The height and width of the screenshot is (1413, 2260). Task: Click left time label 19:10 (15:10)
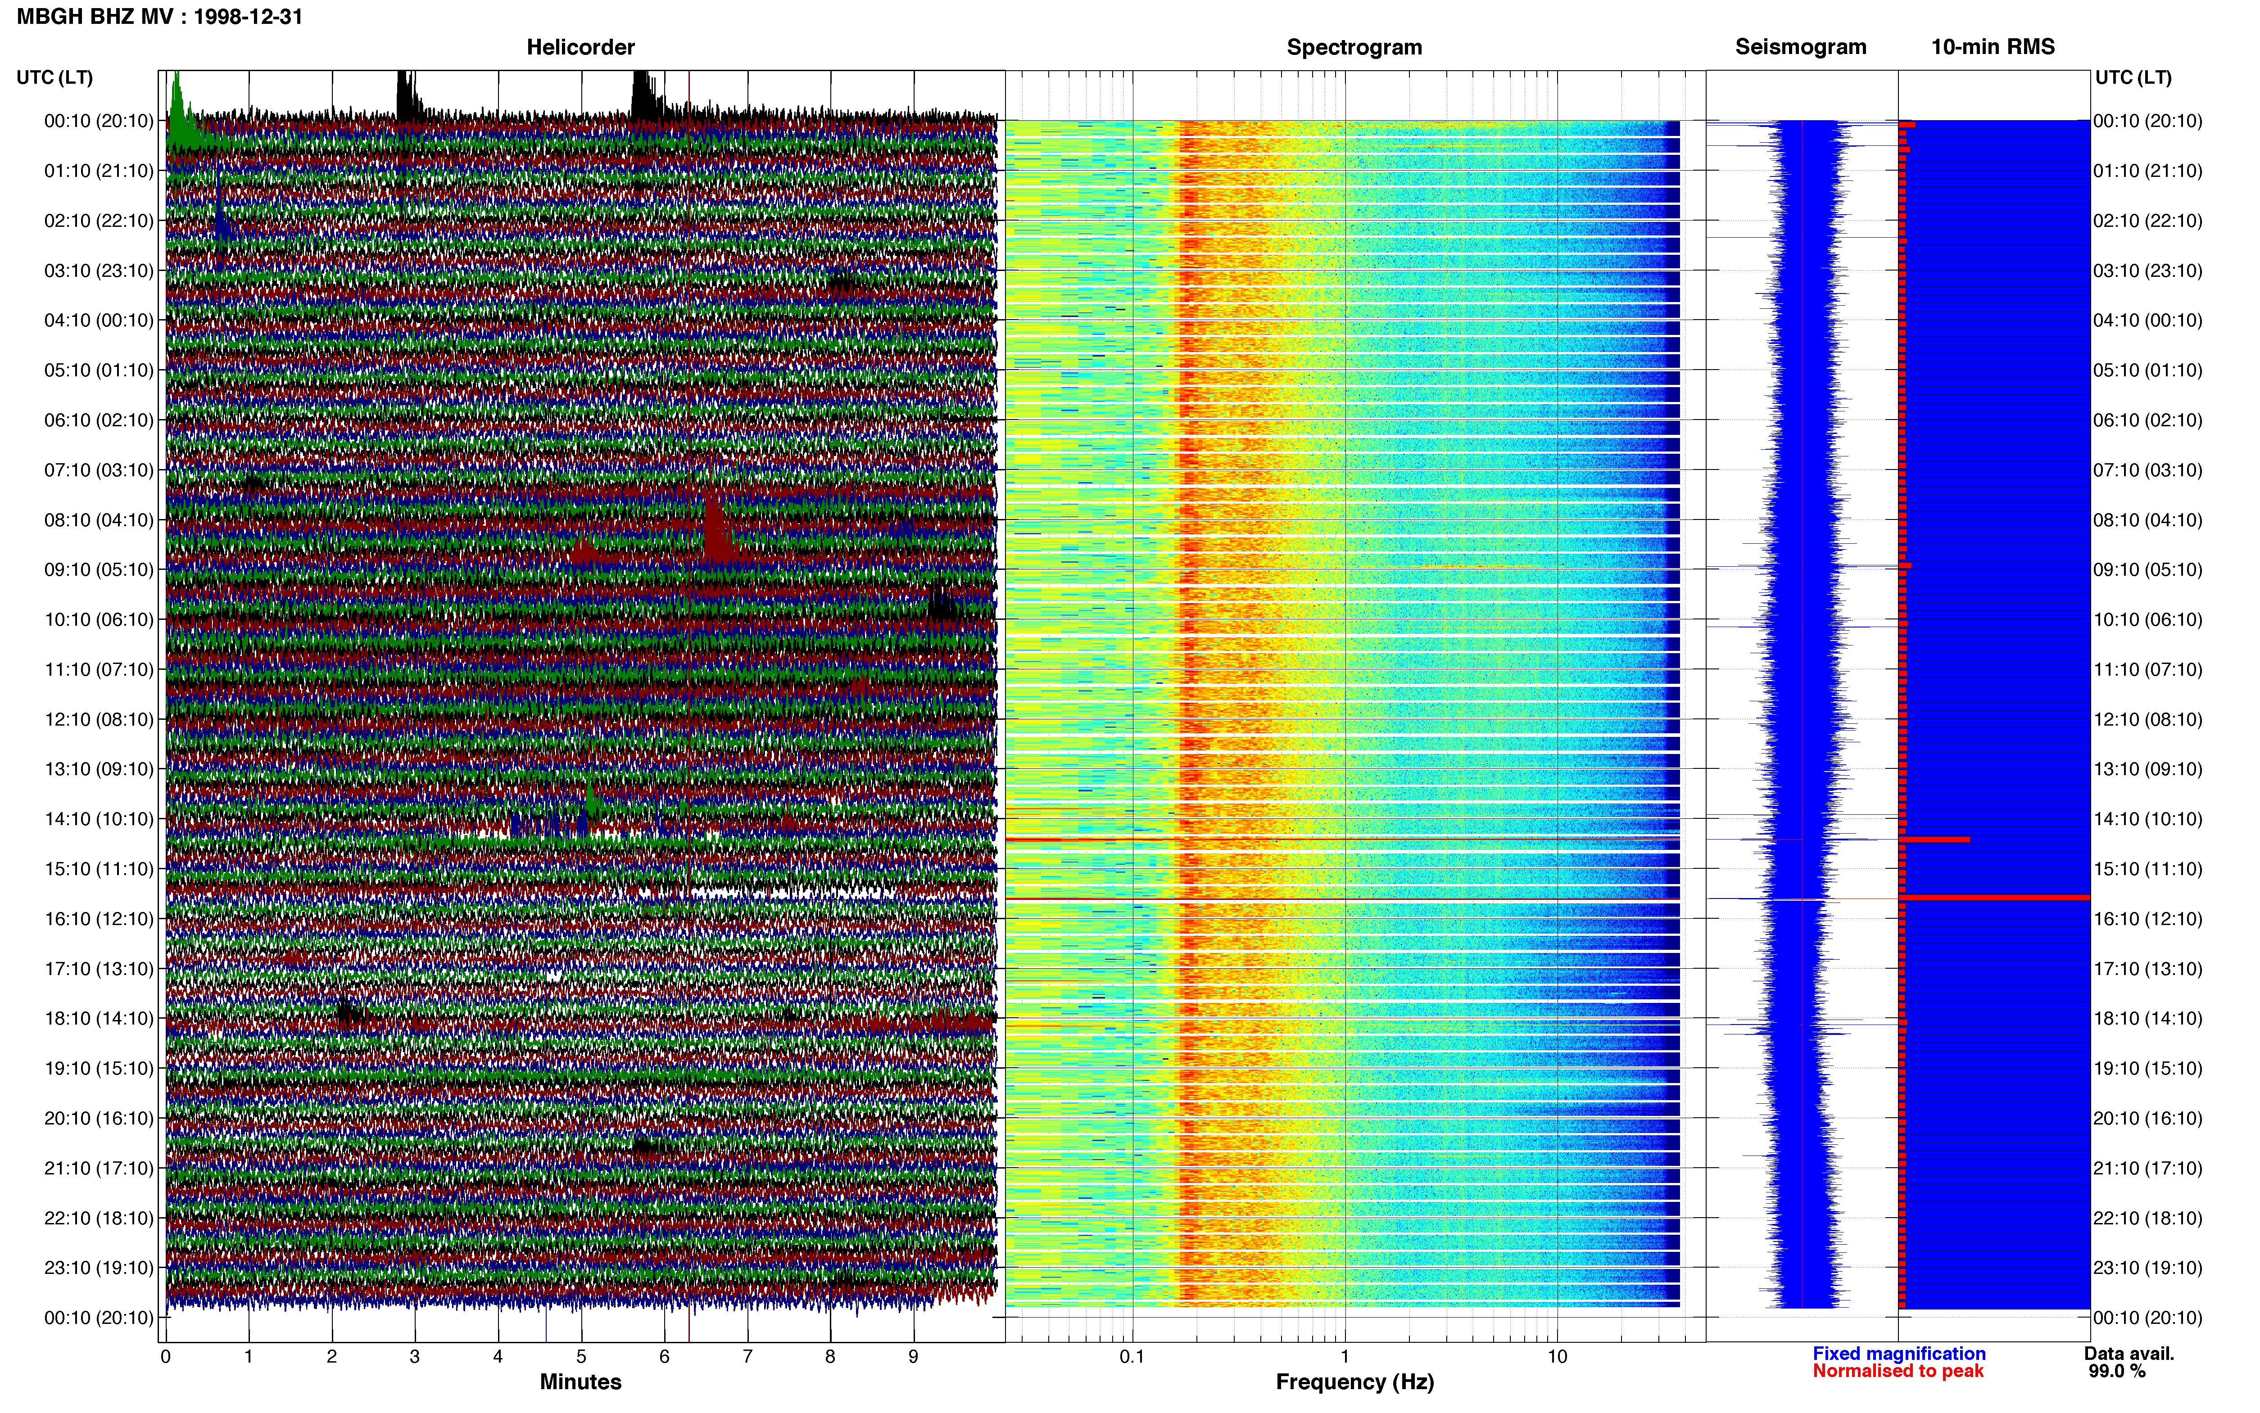[99, 1068]
